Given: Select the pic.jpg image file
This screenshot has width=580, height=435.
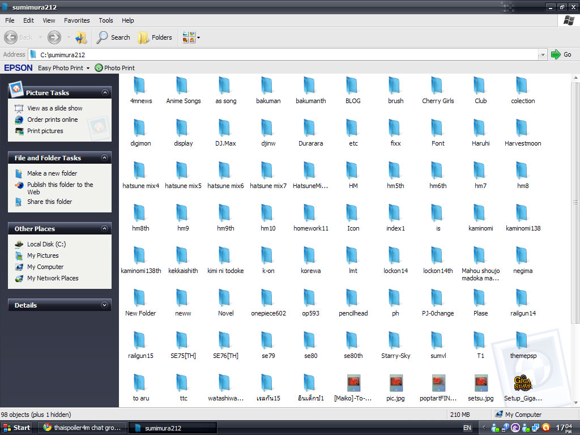Looking at the screenshot, I should click(x=395, y=389).
